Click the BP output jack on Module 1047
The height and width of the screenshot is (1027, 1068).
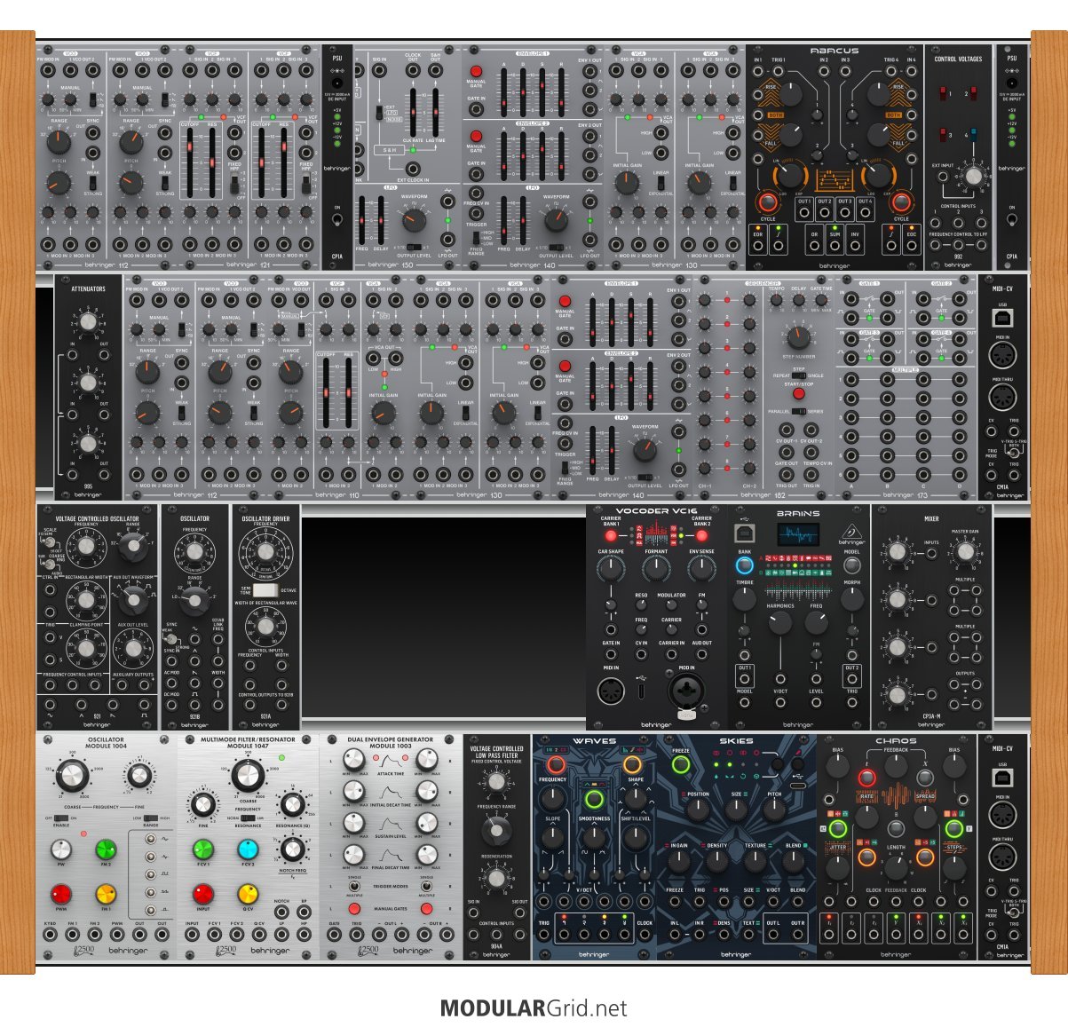305,912
